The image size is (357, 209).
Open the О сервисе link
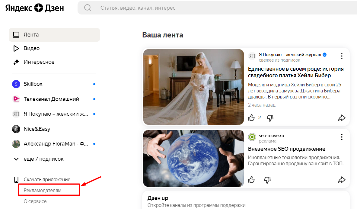[35, 201]
